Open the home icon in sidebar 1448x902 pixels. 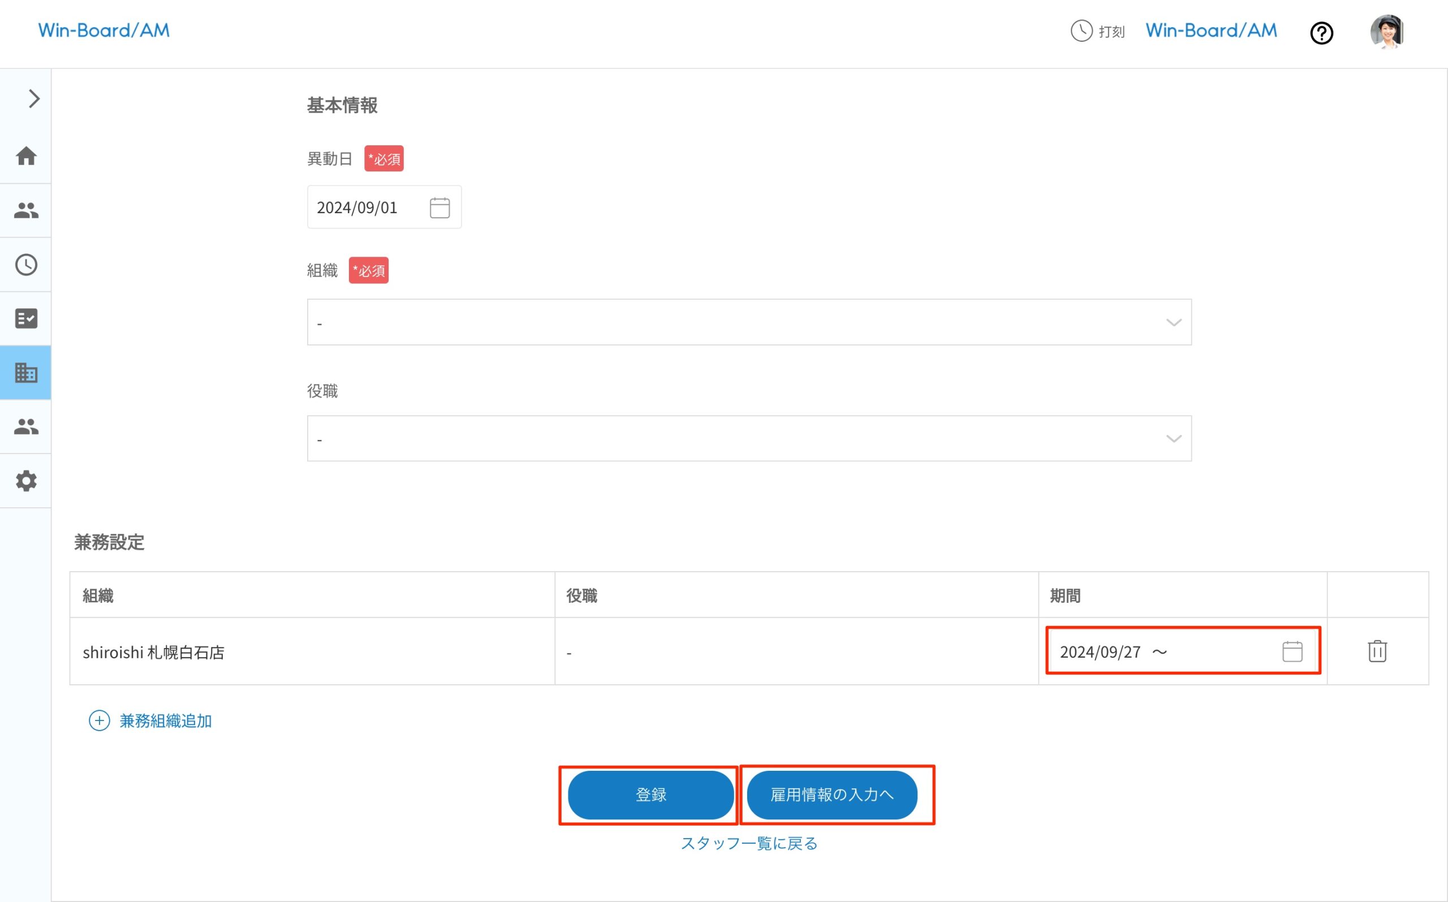pyautogui.click(x=25, y=156)
